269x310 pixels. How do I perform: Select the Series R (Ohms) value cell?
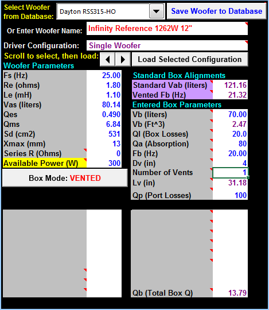[104, 153]
